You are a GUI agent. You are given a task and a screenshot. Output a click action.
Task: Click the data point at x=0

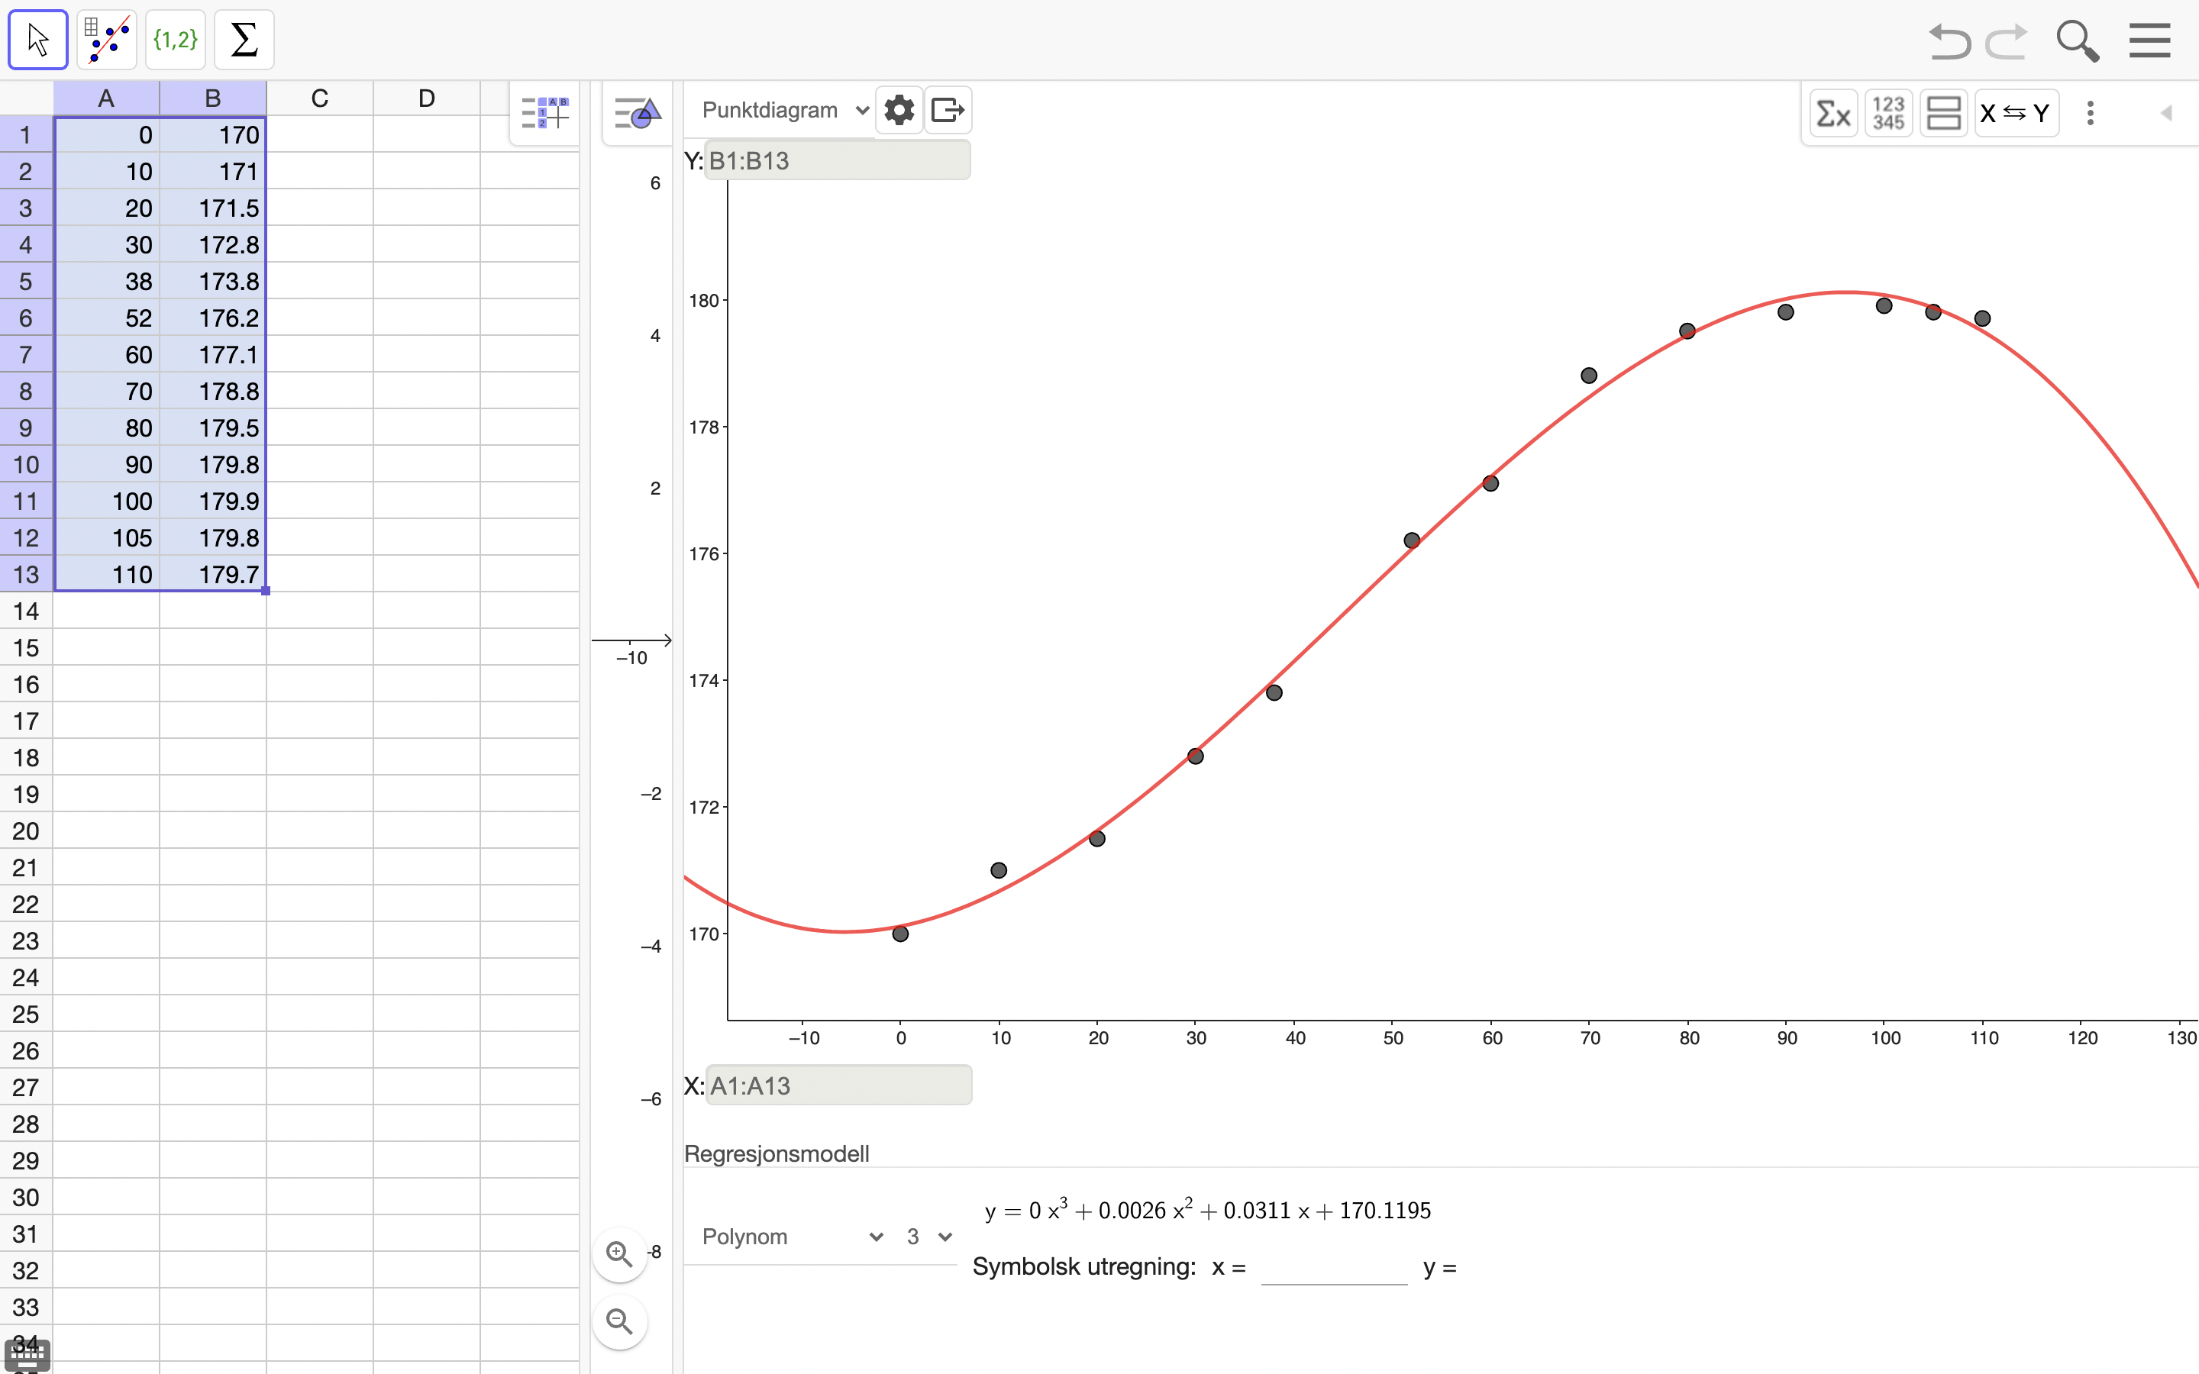click(x=900, y=934)
